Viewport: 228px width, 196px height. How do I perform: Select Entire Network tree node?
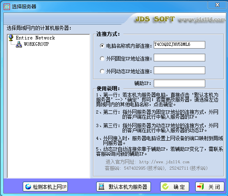[35, 38]
